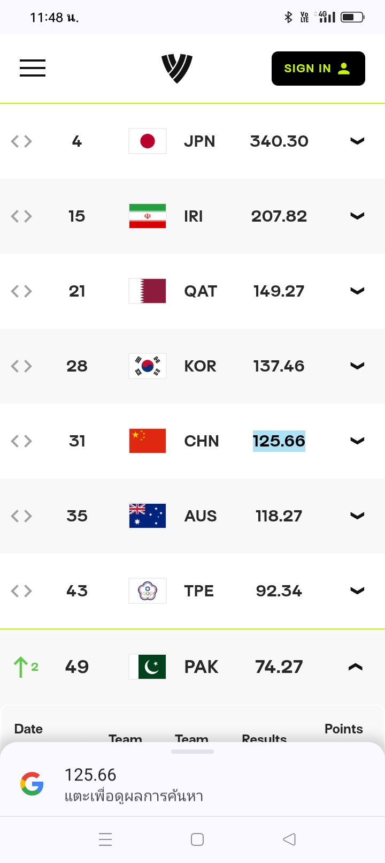The width and height of the screenshot is (385, 863).
Task: Tap the bottom sheet drag handle
Action: (x=192, y=752)
